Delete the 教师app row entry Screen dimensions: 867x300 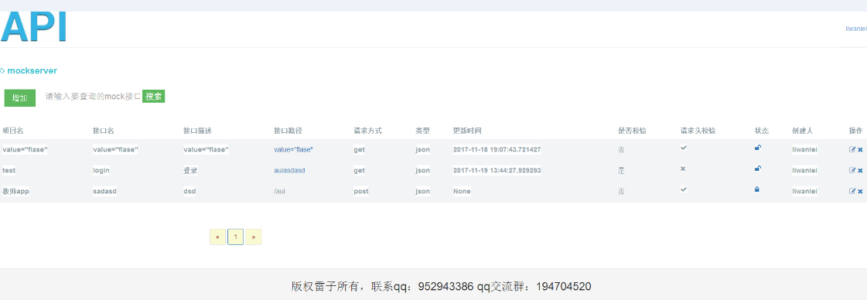[860, 192]
